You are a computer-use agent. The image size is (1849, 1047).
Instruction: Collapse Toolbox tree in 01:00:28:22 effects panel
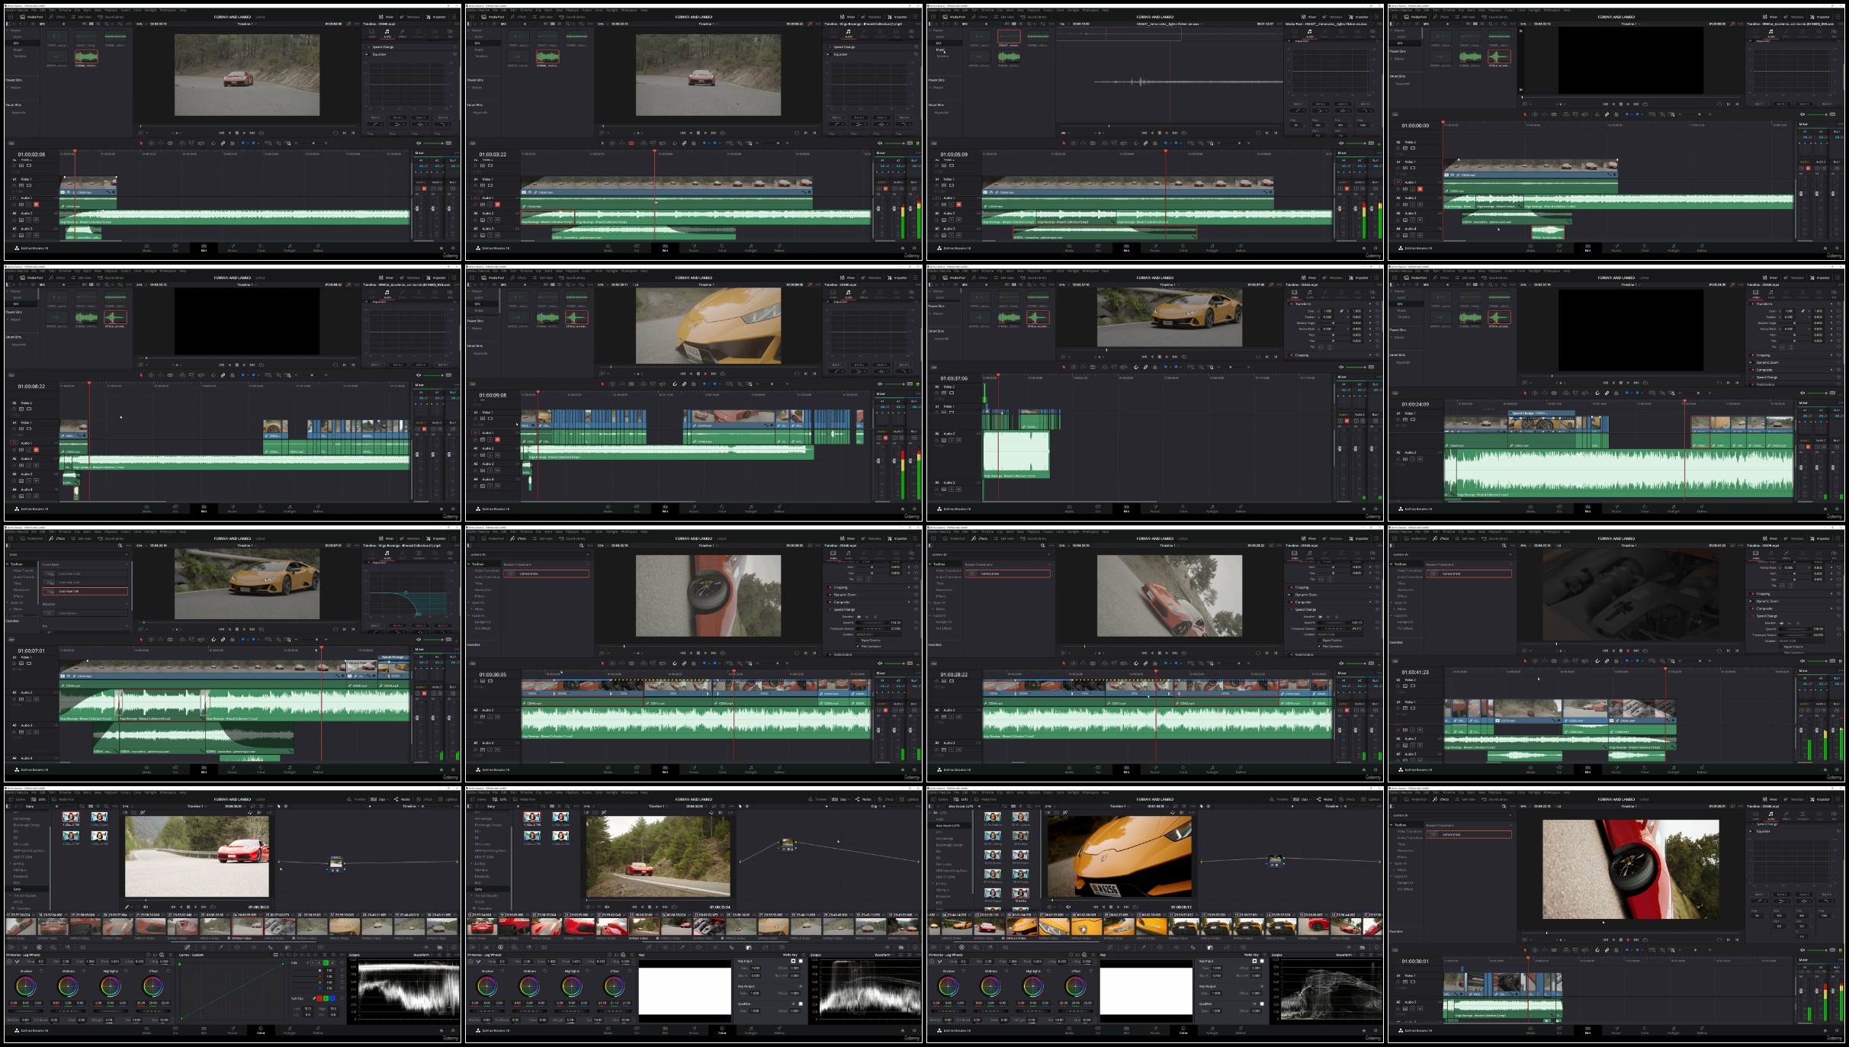point(930,564)
